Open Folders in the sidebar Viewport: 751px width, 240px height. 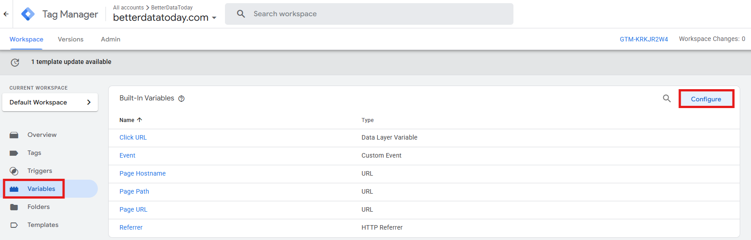[x=38, y=207]
